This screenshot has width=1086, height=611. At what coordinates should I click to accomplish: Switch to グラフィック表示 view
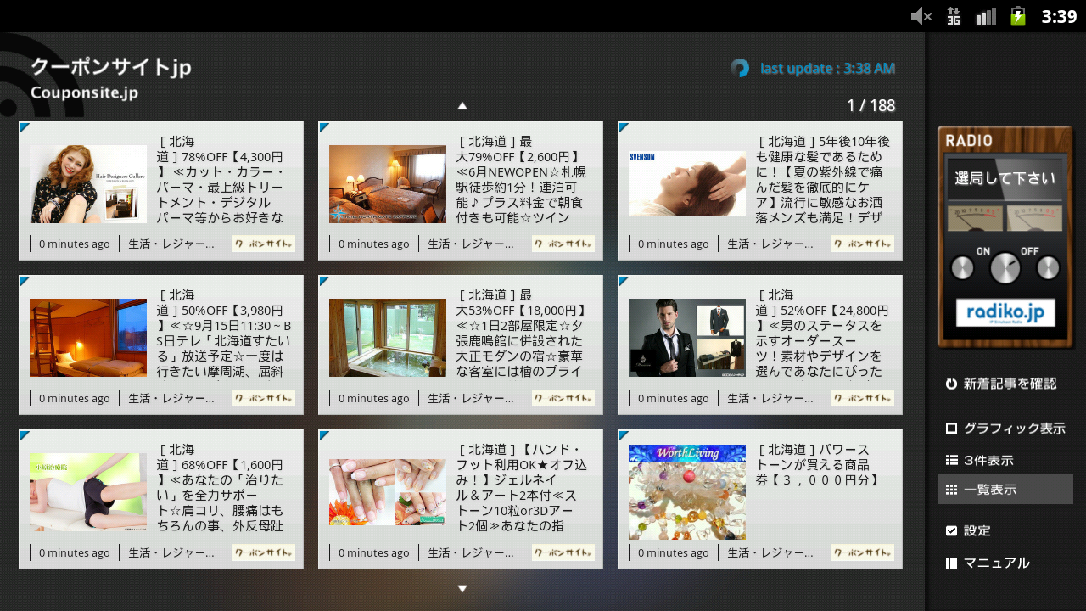pos(1005,429)
